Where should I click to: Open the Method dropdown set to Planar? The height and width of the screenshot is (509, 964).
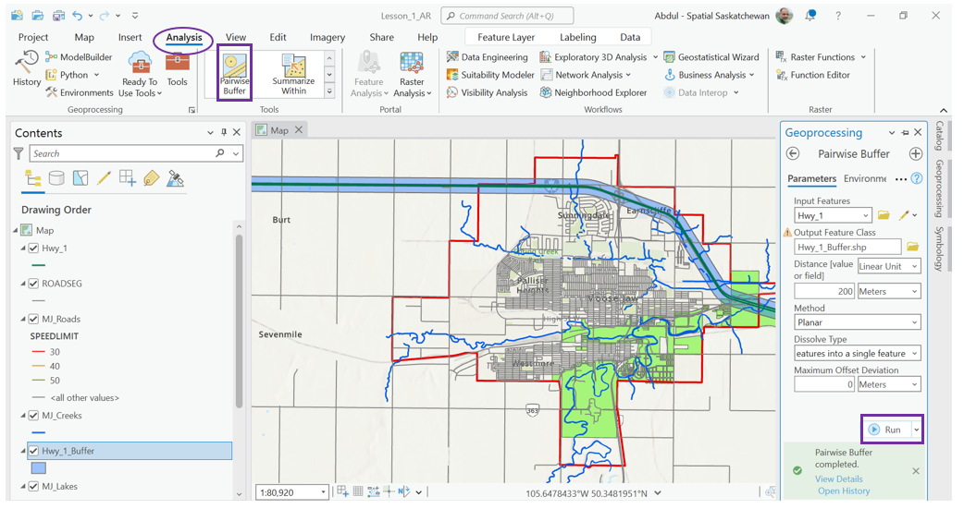(x=857, y=322)
